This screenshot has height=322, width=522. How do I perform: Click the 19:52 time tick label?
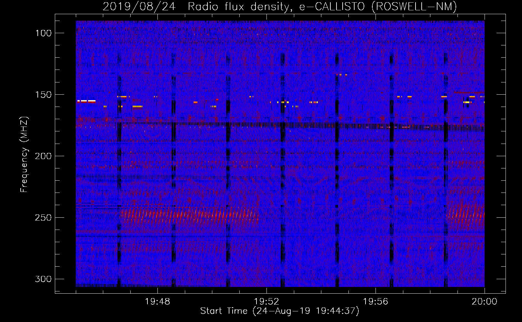pyautogui.click(x=266, y=302)
